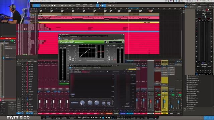Click StandardCLIP next preset arrow
The image size is (214, 120).
pyautogui.click(x=120, y=42)
